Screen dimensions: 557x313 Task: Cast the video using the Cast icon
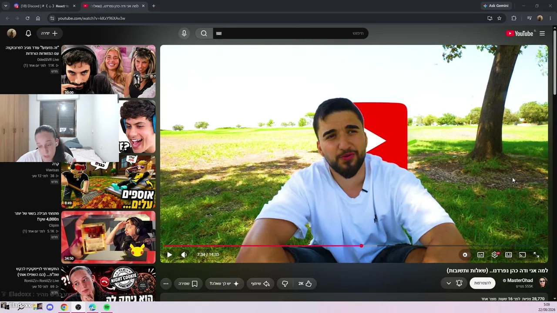click(x=522, y=255)
